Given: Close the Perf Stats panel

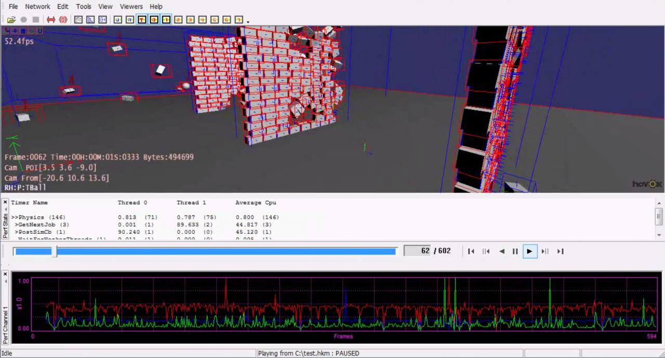Looking at the screenshot, I should tap(5, 202).
